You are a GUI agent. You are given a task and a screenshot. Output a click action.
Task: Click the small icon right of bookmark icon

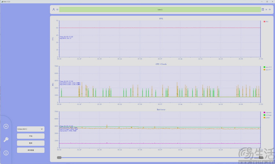267,10
